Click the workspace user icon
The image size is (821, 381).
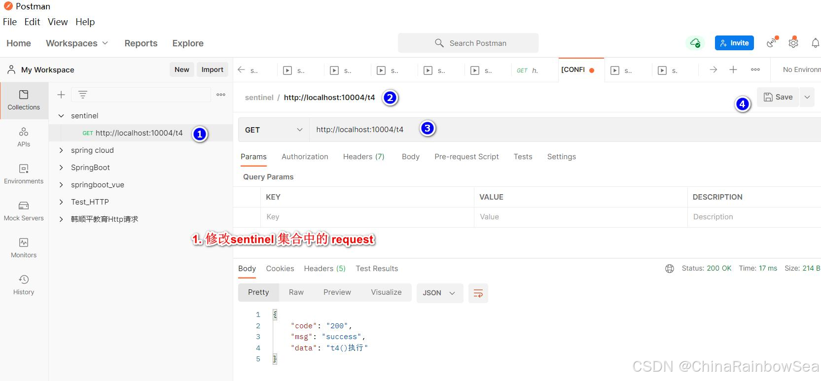tap(11, 70)
